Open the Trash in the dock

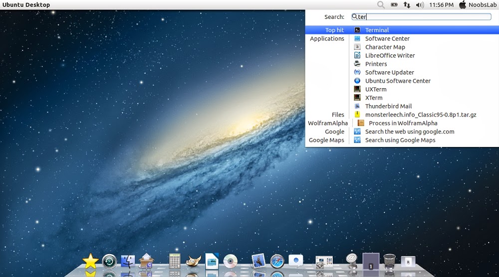click(x=390, y=261)
